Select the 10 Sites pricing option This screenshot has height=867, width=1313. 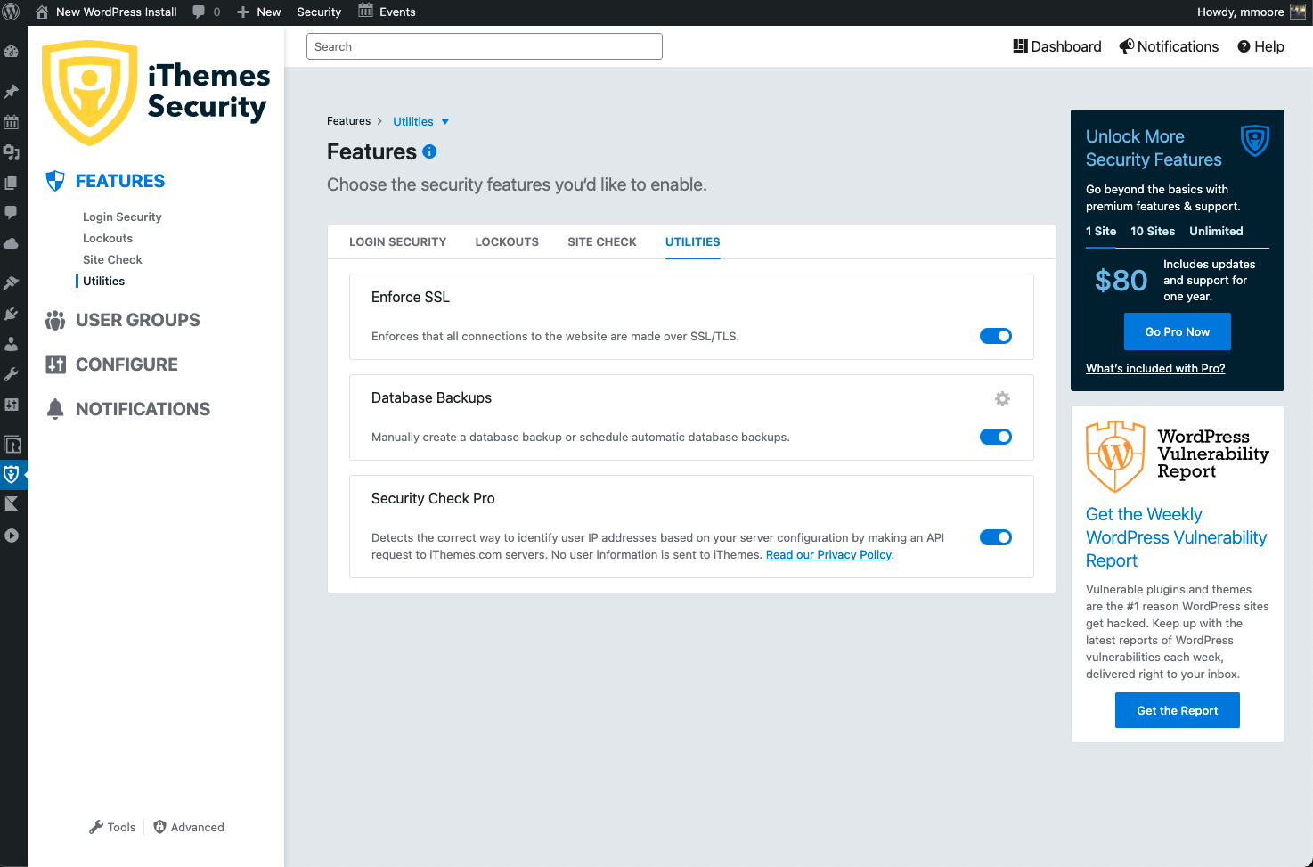click(1153, 231)
